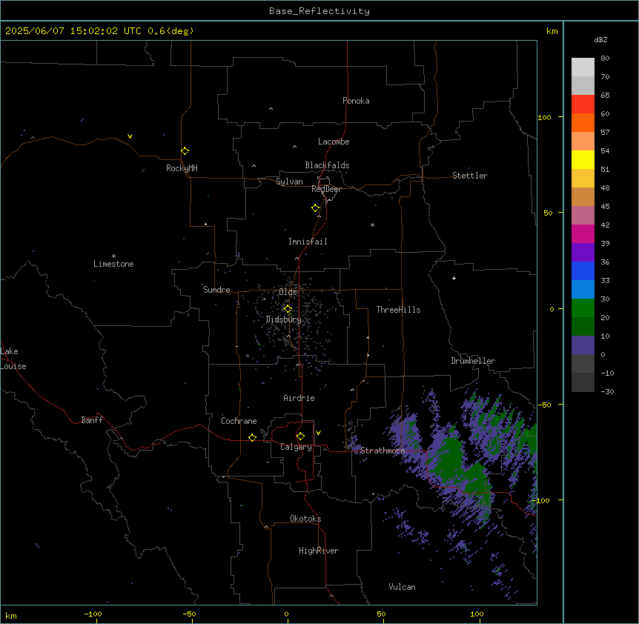Screen dimensions: 639x624
Task: Click the Olds town label
Action: (x=288, y=292)
